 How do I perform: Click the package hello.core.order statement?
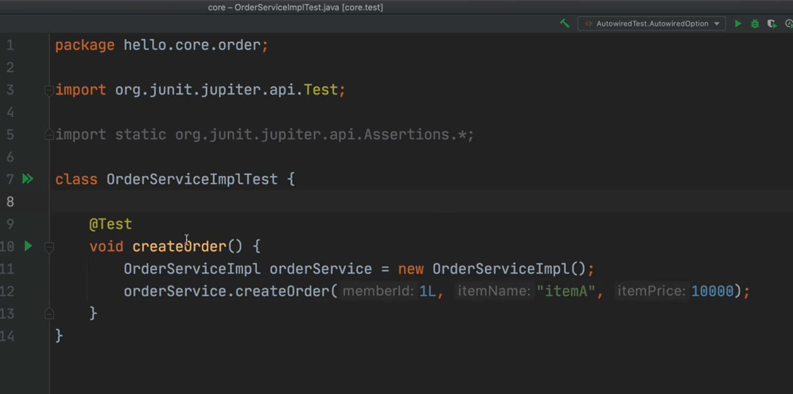[162, 45]
